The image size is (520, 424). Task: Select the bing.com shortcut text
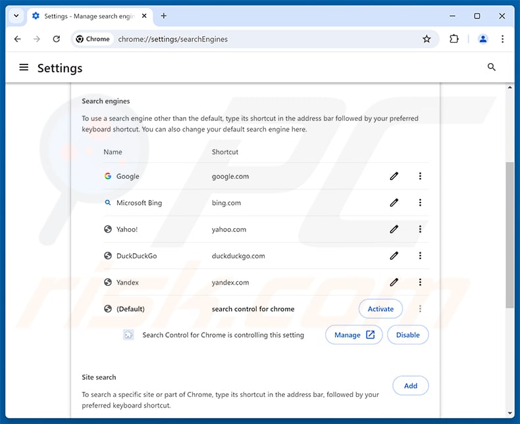click(226, 203)
